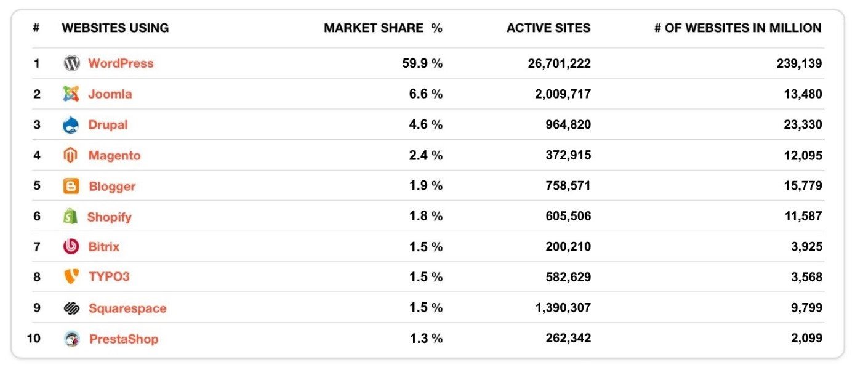This screenshot has width=855, height=370.
Task: Click the Shopify bag icon
Action: [x=71, y=217]
